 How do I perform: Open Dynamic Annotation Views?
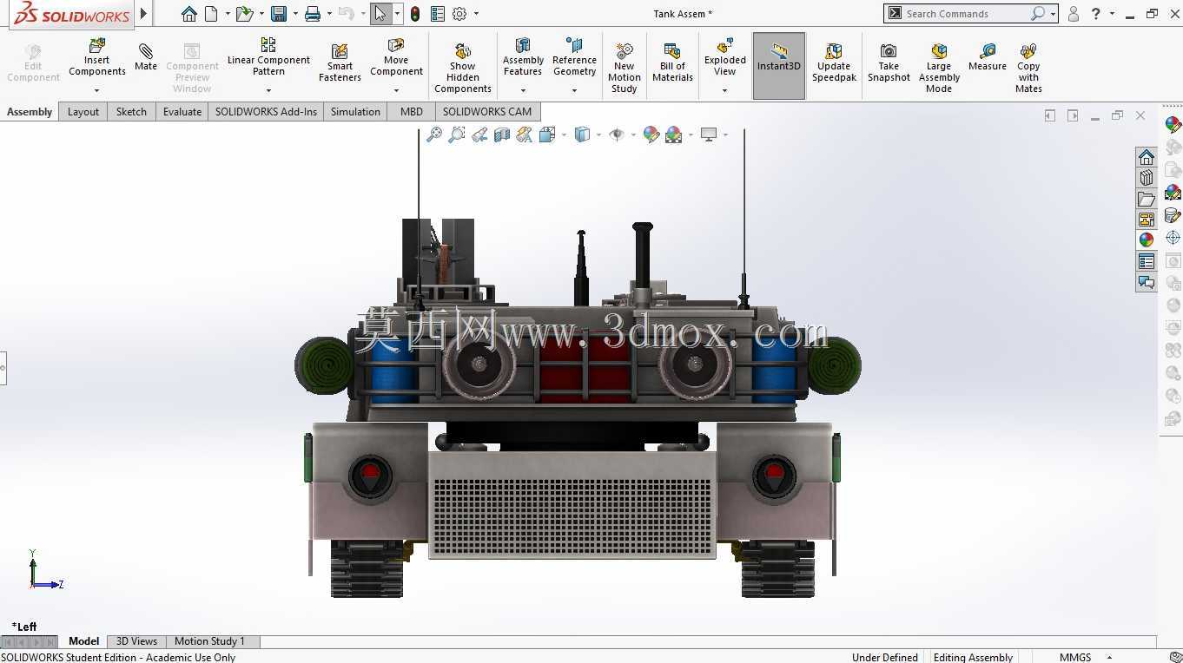coord(524,135)
